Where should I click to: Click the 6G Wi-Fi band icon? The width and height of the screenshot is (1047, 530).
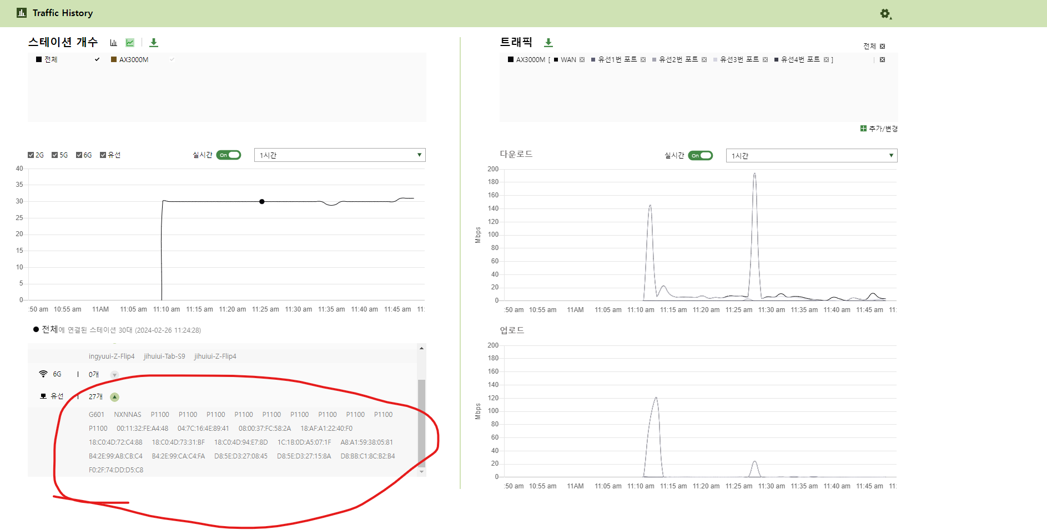coord(43,374)
